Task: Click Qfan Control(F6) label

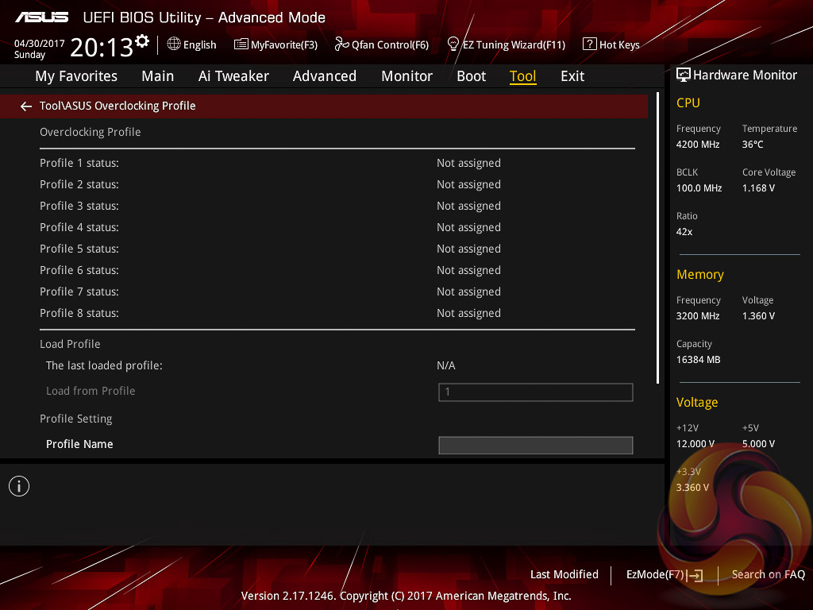Action: (390, 45)
